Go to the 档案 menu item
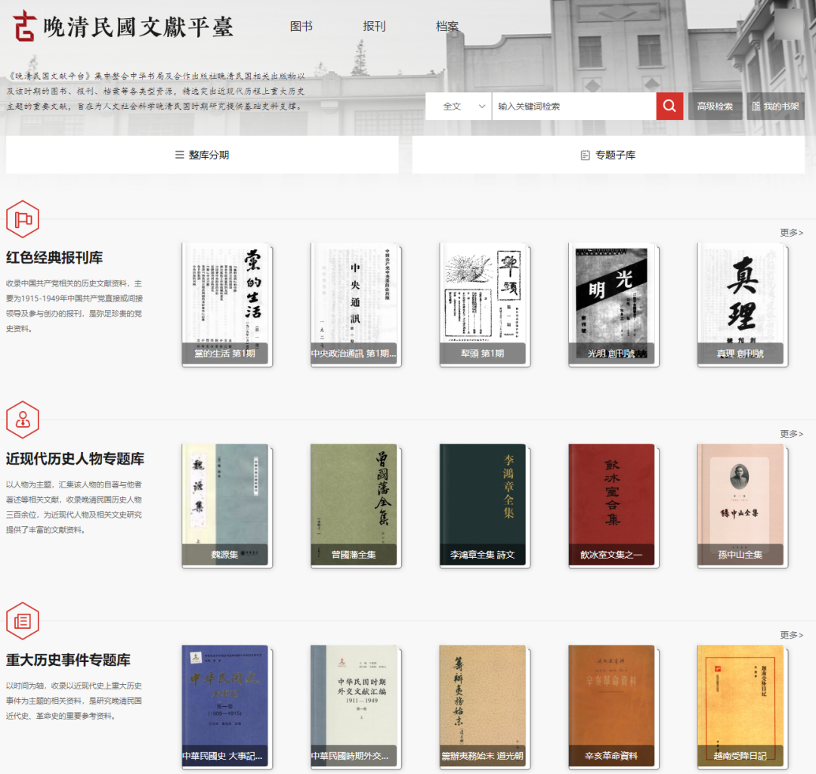816x774 pixels. coord(447,26)
